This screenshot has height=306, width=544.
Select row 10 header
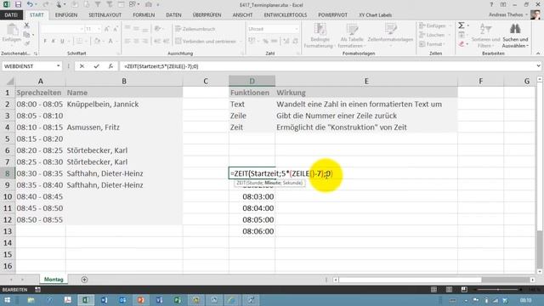8,196
